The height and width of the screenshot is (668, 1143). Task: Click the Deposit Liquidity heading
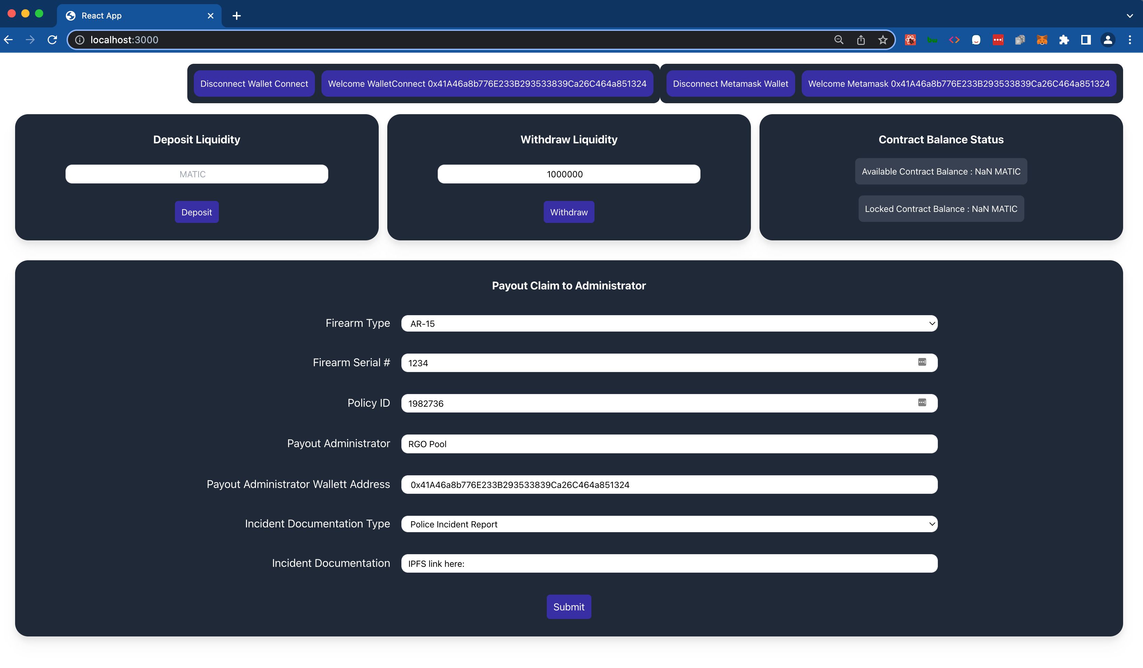pos(197,139)
